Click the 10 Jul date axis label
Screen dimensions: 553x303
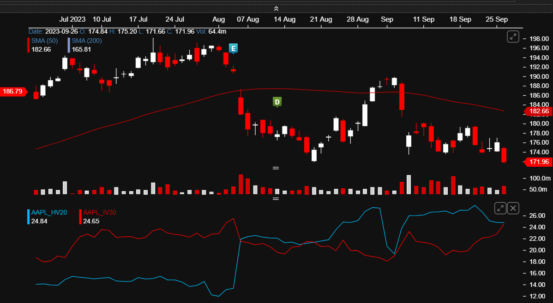[102, 19]
